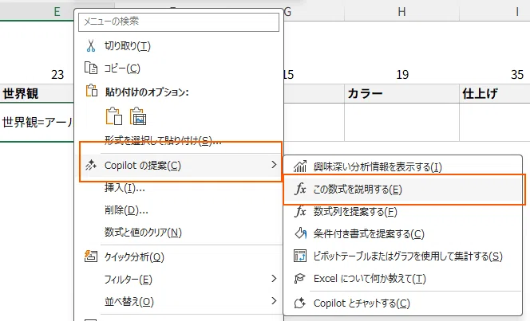Click the 世界観 header cell
The image size is (530, 321).
pyautogui.click(x=37, y=93)
